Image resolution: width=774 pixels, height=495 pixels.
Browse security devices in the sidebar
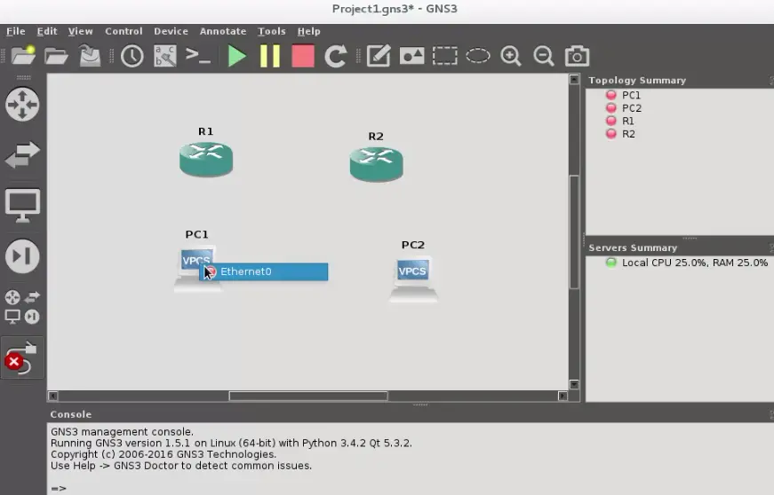[22, 256]
